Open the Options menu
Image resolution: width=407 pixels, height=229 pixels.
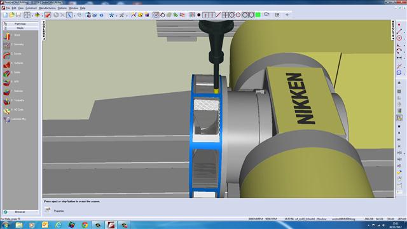click(62, 8)
